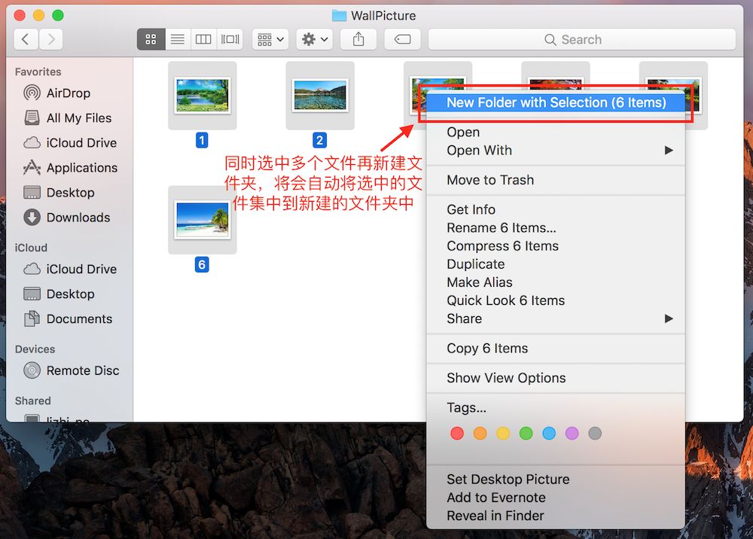Select the icon view mode
753x539 pixels.
pos(151,38)
